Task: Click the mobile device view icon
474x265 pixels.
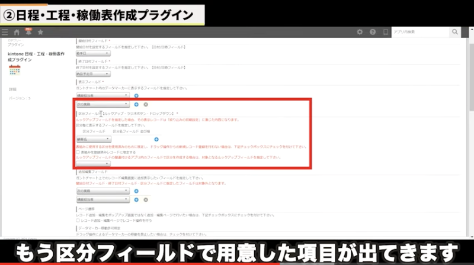Action: tap(386, 32)
